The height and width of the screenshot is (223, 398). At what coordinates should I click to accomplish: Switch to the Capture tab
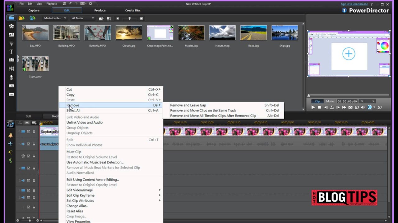tap(34, 10)
